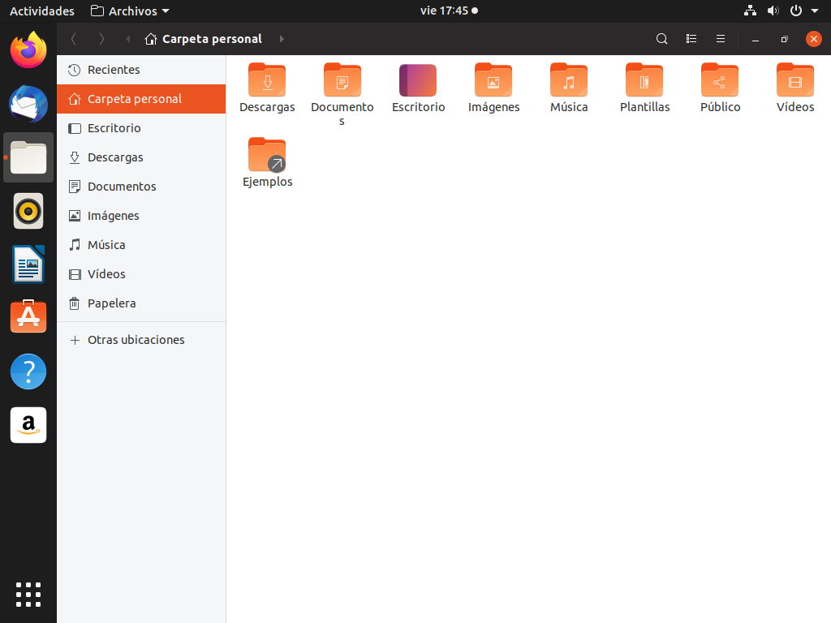
Task: Select the Escritorio folder thumbnail
Action: click(x=418, y=81)
